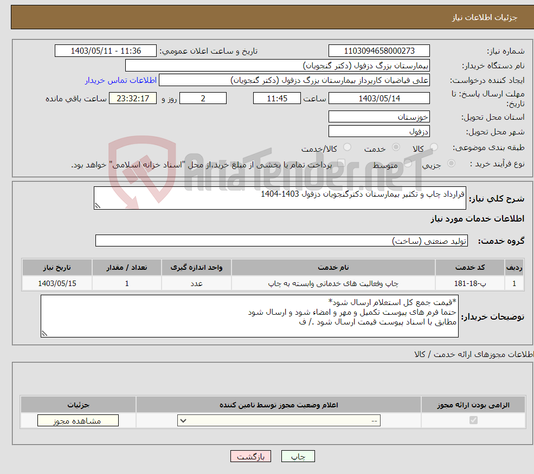
Task: Click the announcement date field 1403/05/11 - 11:36
Action: 106,51
